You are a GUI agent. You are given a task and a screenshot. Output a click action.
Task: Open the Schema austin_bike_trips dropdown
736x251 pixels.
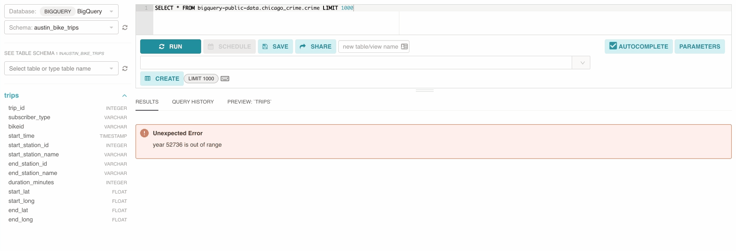click(61, 27)
